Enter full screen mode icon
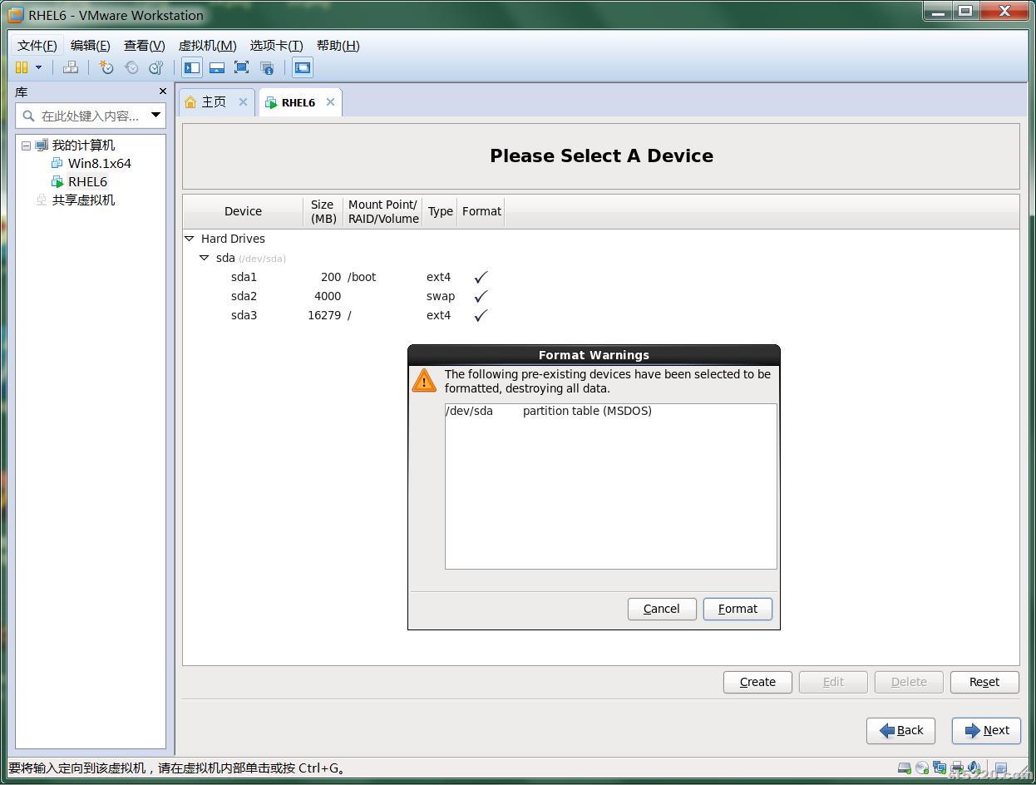1036x785 pixels. tap(242, 67)
